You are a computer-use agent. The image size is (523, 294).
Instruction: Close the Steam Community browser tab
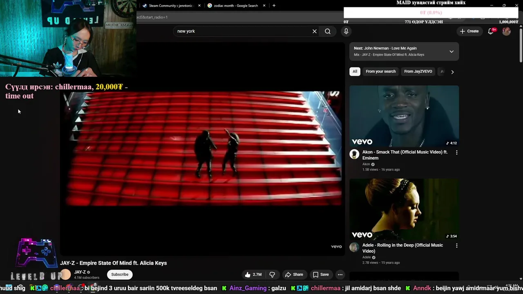click(199, 6)
